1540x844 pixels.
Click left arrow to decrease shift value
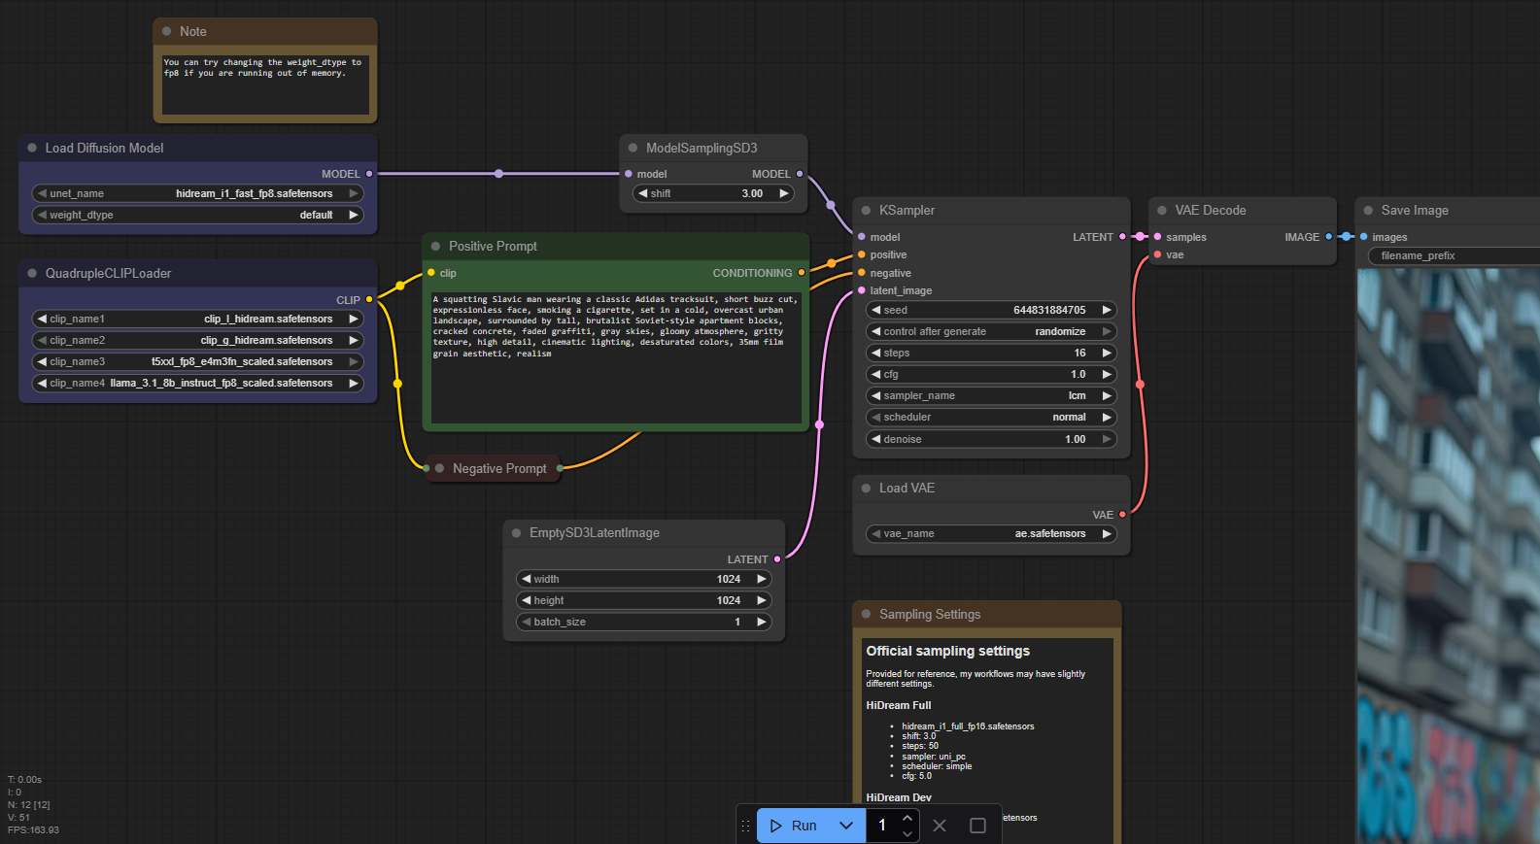click(642, 194)
